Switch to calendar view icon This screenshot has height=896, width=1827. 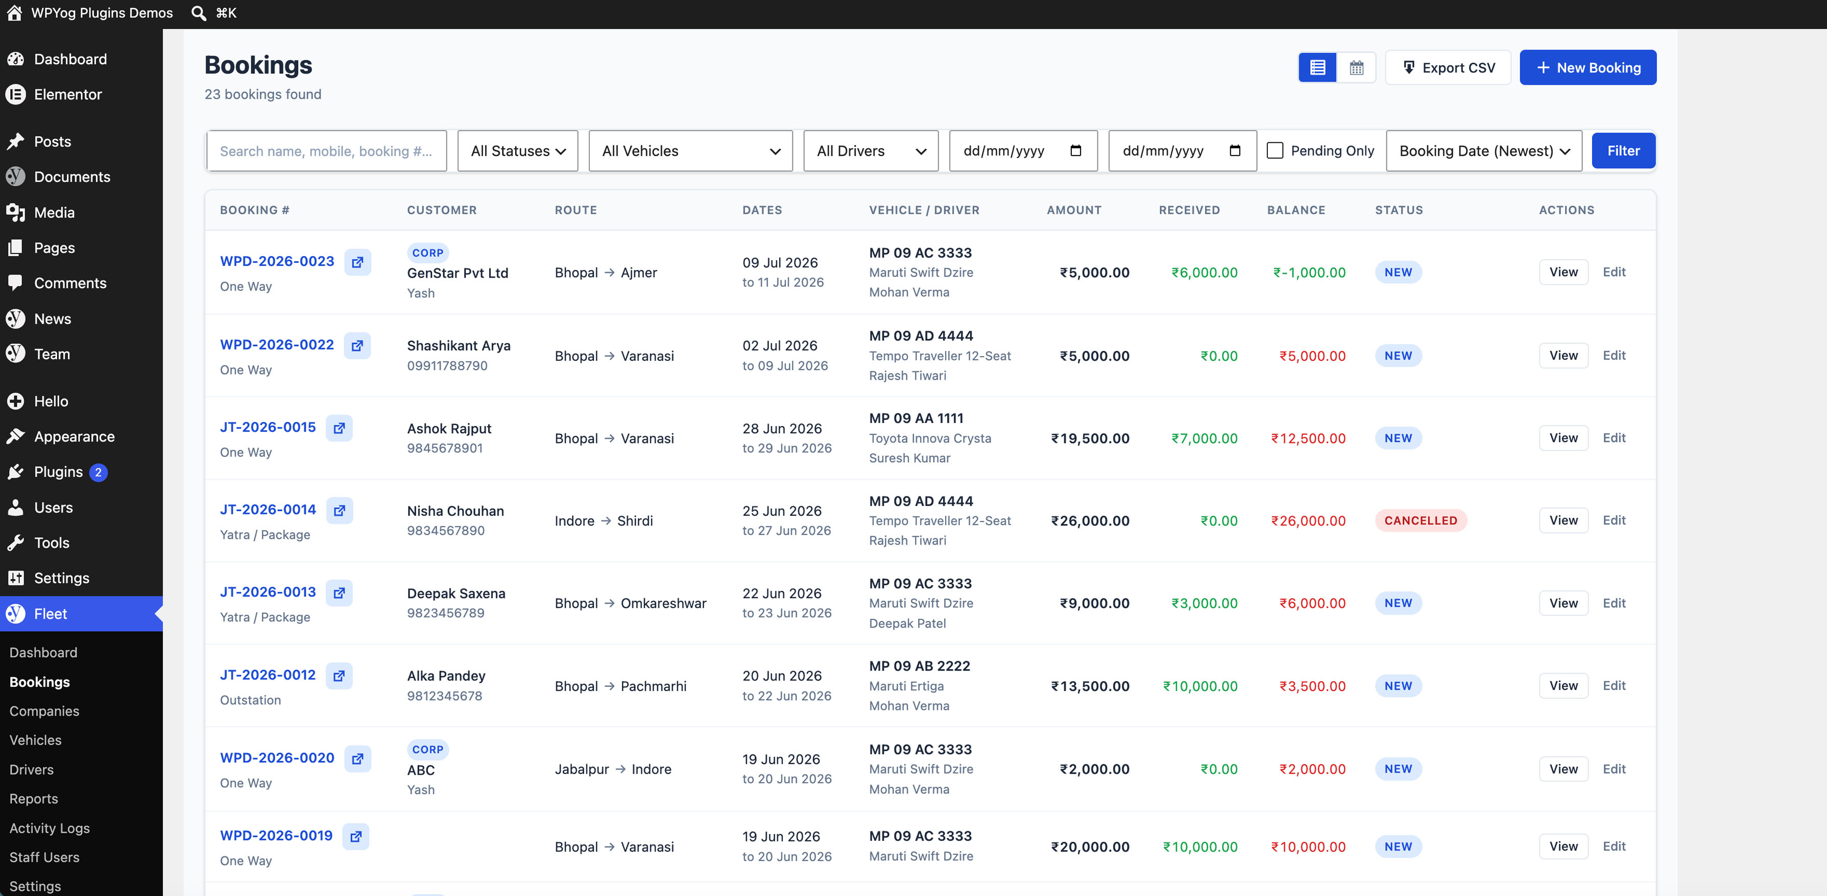click(1356, 68)
